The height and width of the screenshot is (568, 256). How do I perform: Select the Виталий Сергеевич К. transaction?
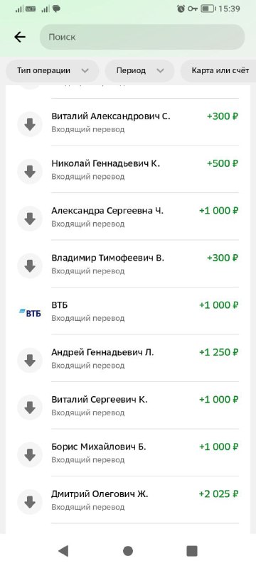128,405
